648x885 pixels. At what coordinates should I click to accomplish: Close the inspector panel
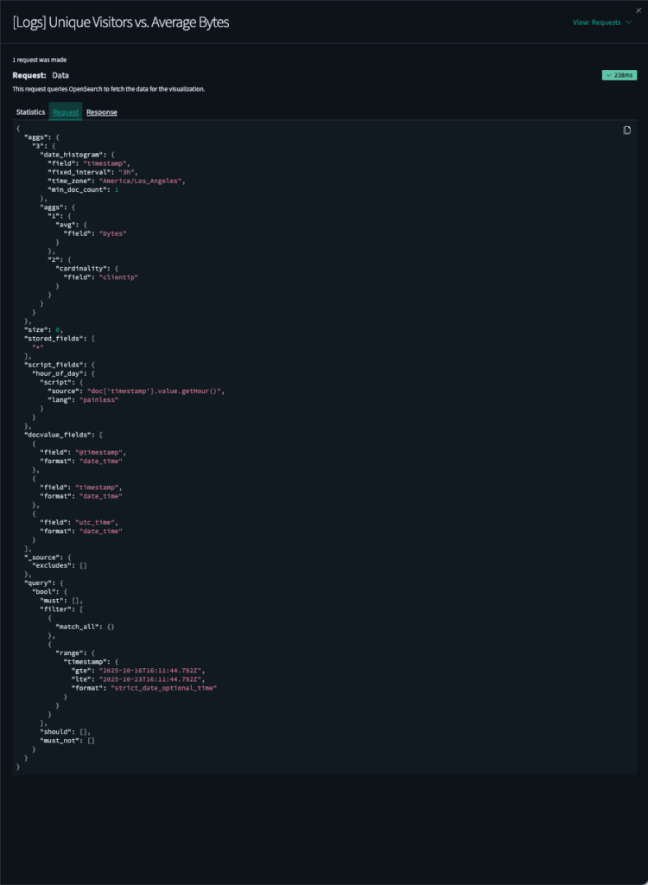click(638, 10)
